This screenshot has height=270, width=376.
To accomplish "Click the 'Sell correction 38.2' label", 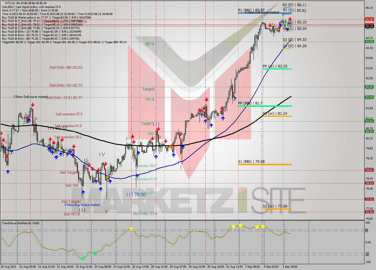I will [x=68, y=137].
